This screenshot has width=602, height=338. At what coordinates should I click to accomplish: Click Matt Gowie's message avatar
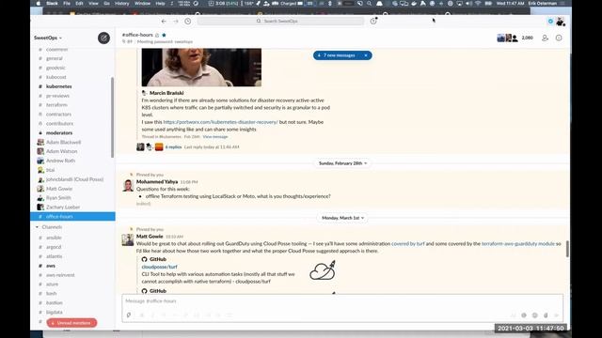click(x=128, y=239)
